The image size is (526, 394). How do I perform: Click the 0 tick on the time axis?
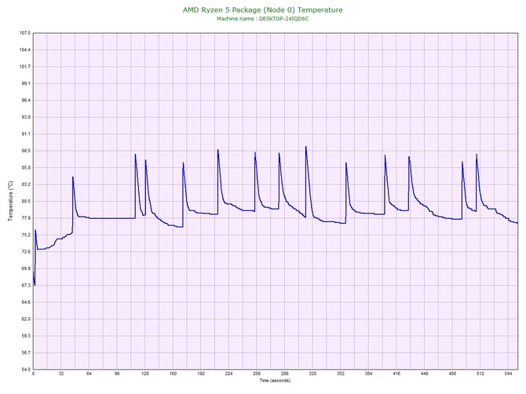(33, 374)
